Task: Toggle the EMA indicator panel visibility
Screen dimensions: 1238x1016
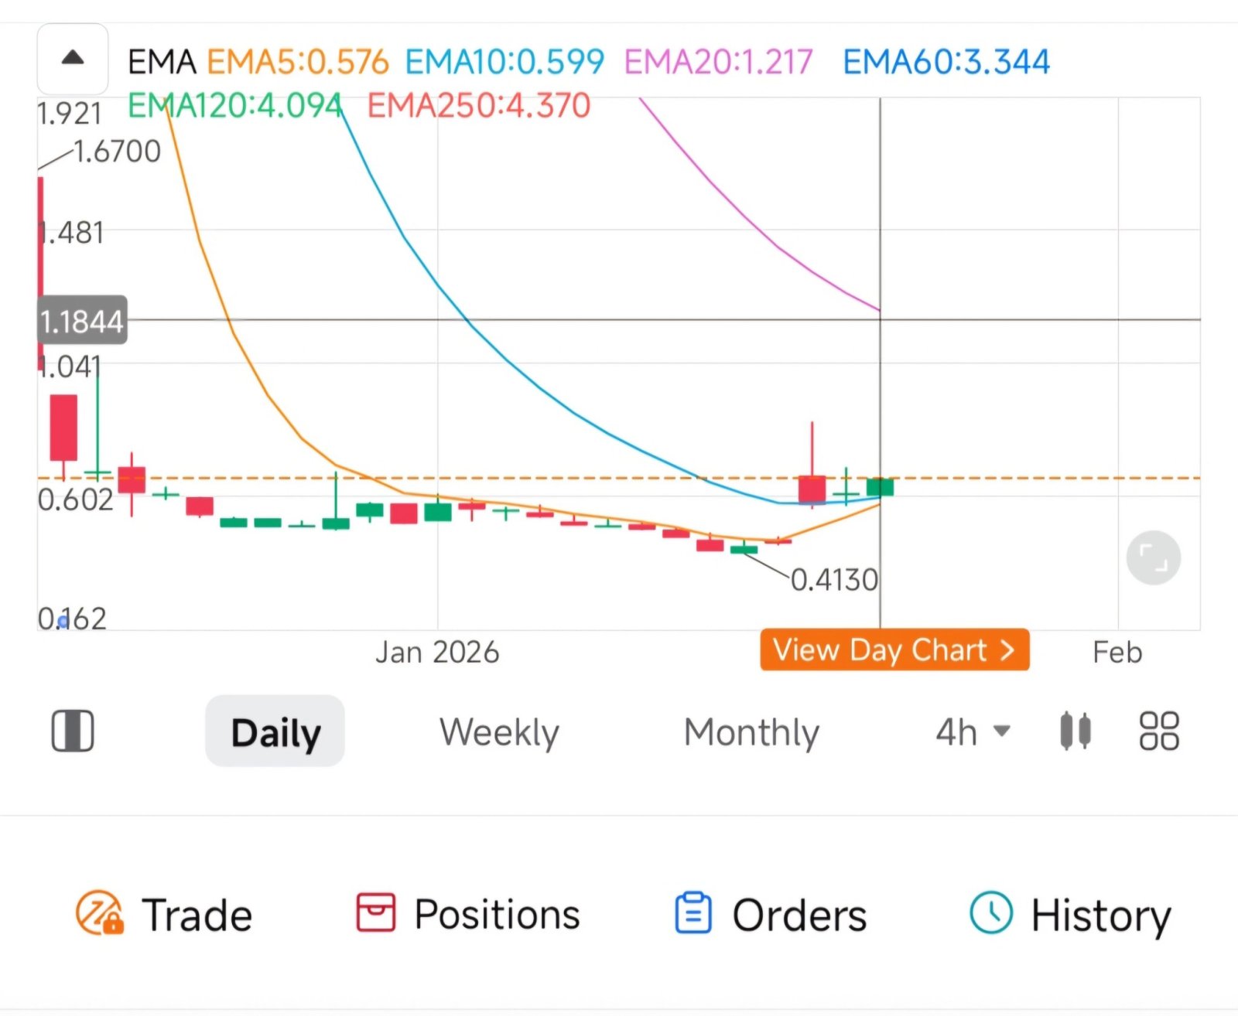Action: click(x=162, y=61)
